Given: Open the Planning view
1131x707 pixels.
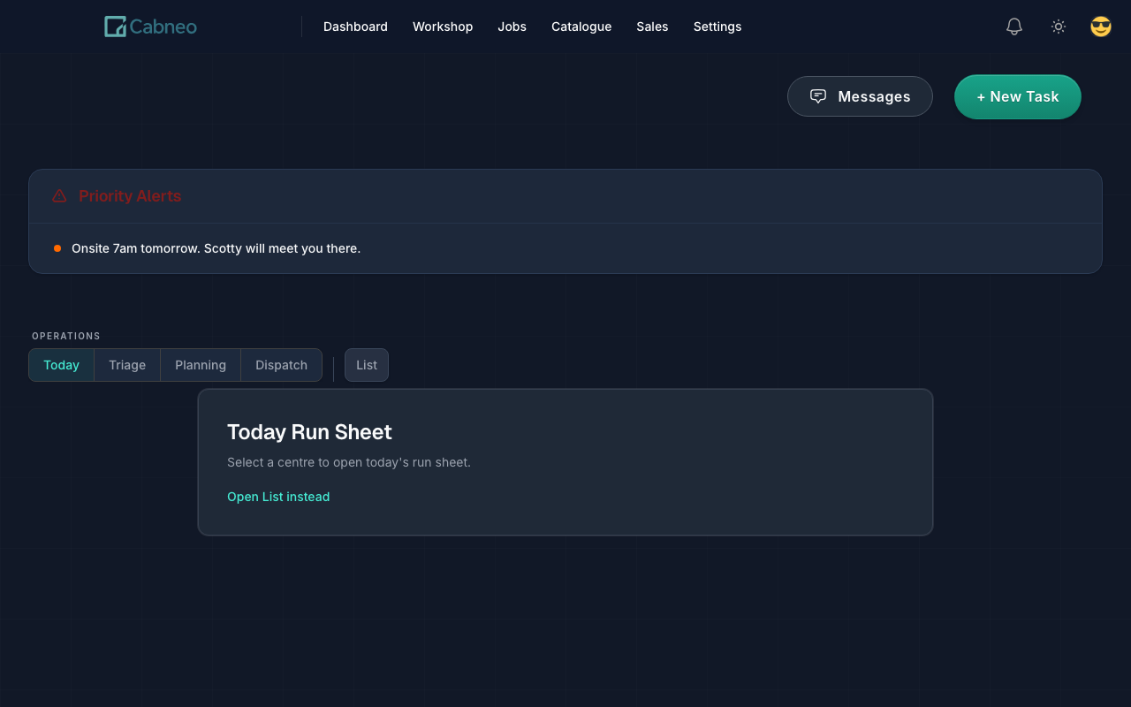Looking at the screenshot, I should coord(200,364).
